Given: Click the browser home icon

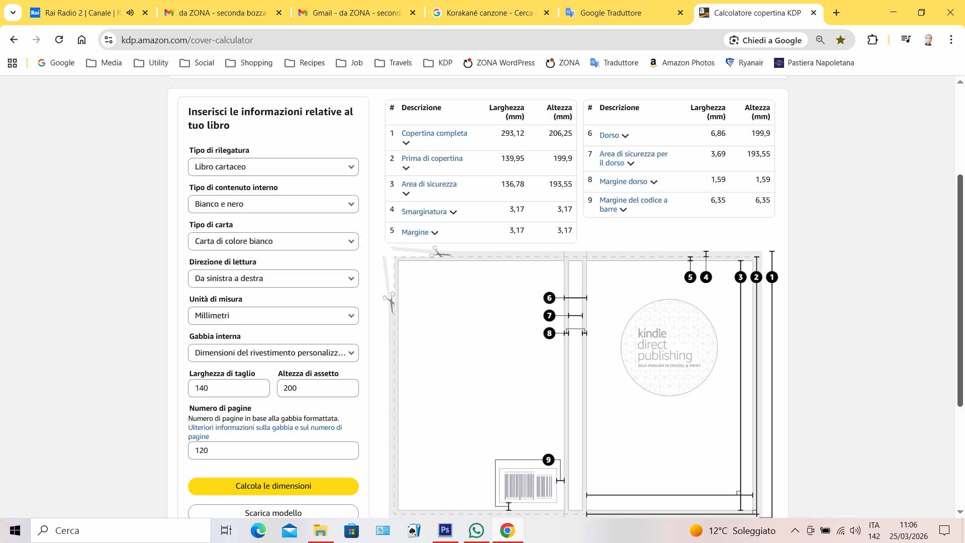Looking at the screenshot, I should point(81,40).
